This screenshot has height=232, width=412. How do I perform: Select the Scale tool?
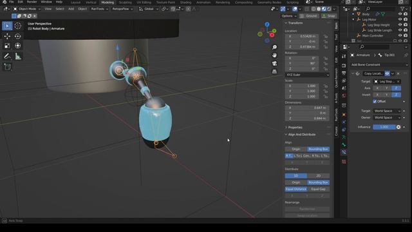click(7, 46)
